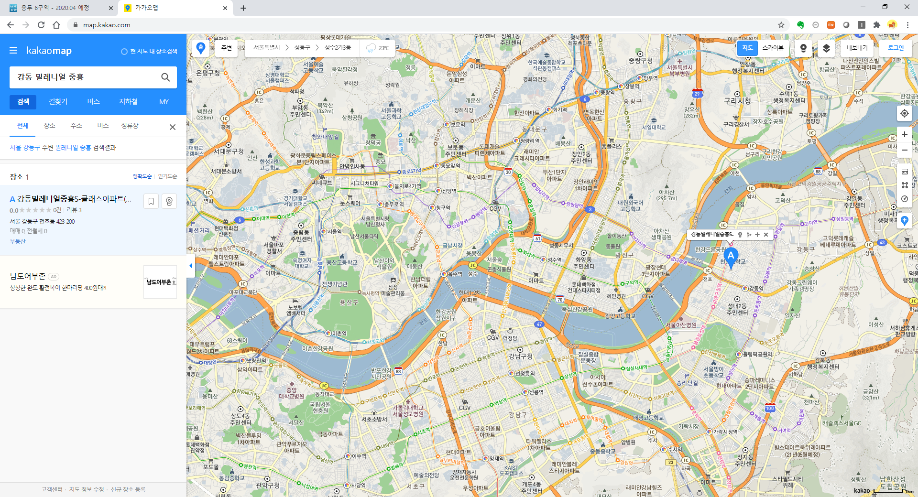The image size is (918, 497).
Task: Open the map layers menu
Action: [x=826, y=48]
